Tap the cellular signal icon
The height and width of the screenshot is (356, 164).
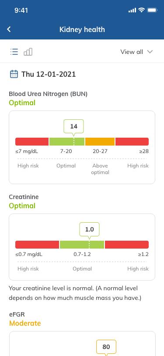[132, 10]
